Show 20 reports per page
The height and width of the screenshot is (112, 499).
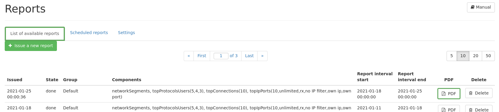click(x=476, y=56)
